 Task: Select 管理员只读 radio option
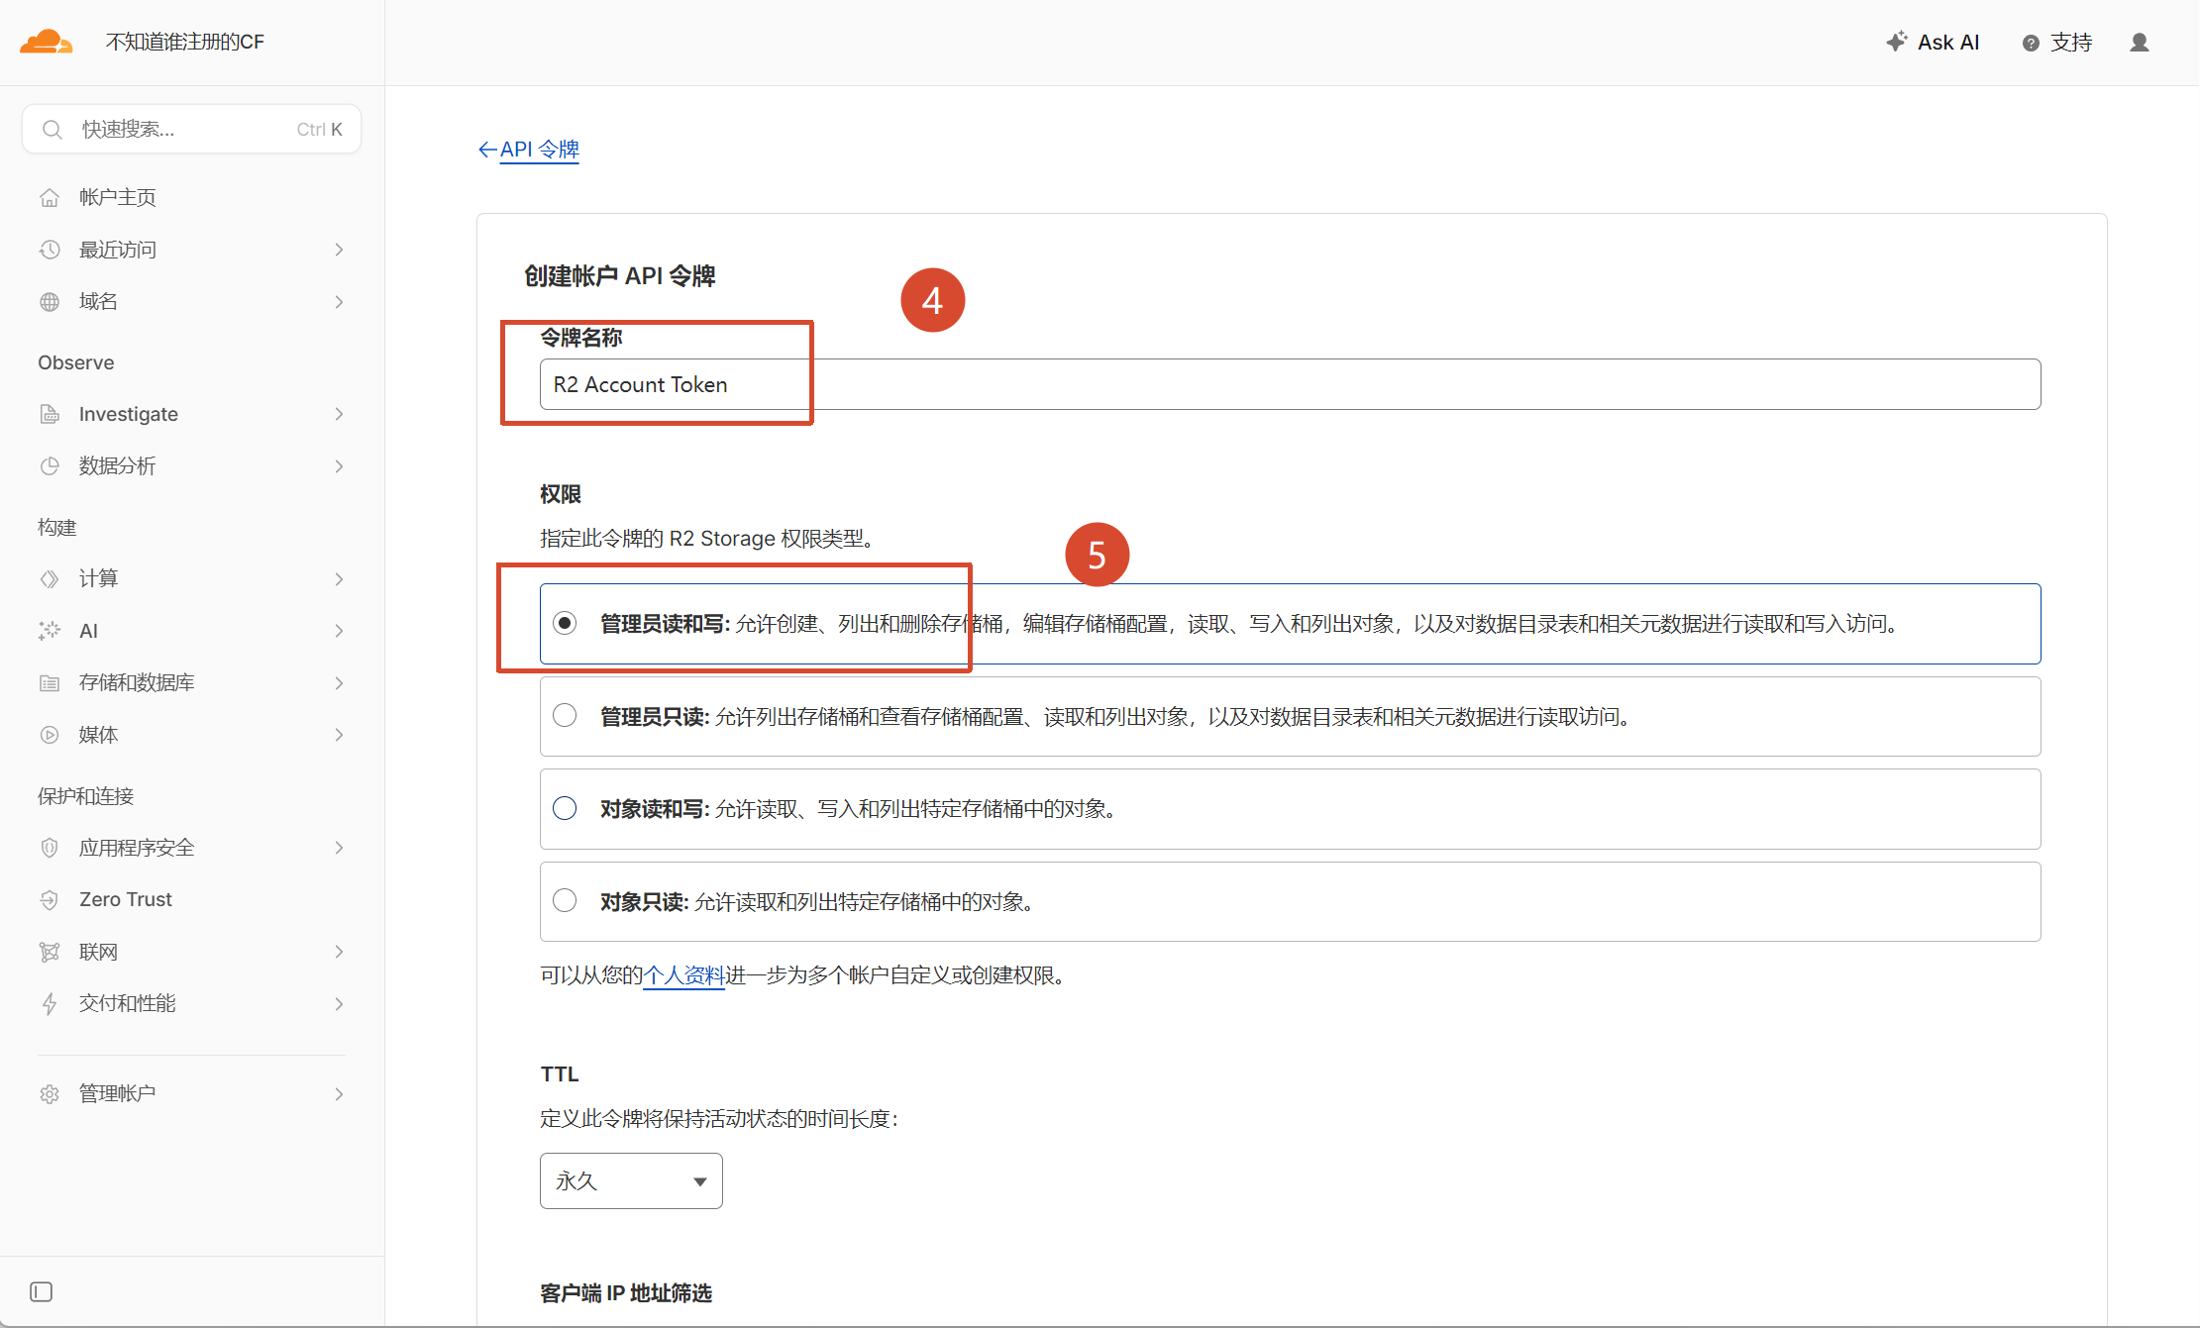click(x=565, y=715)
